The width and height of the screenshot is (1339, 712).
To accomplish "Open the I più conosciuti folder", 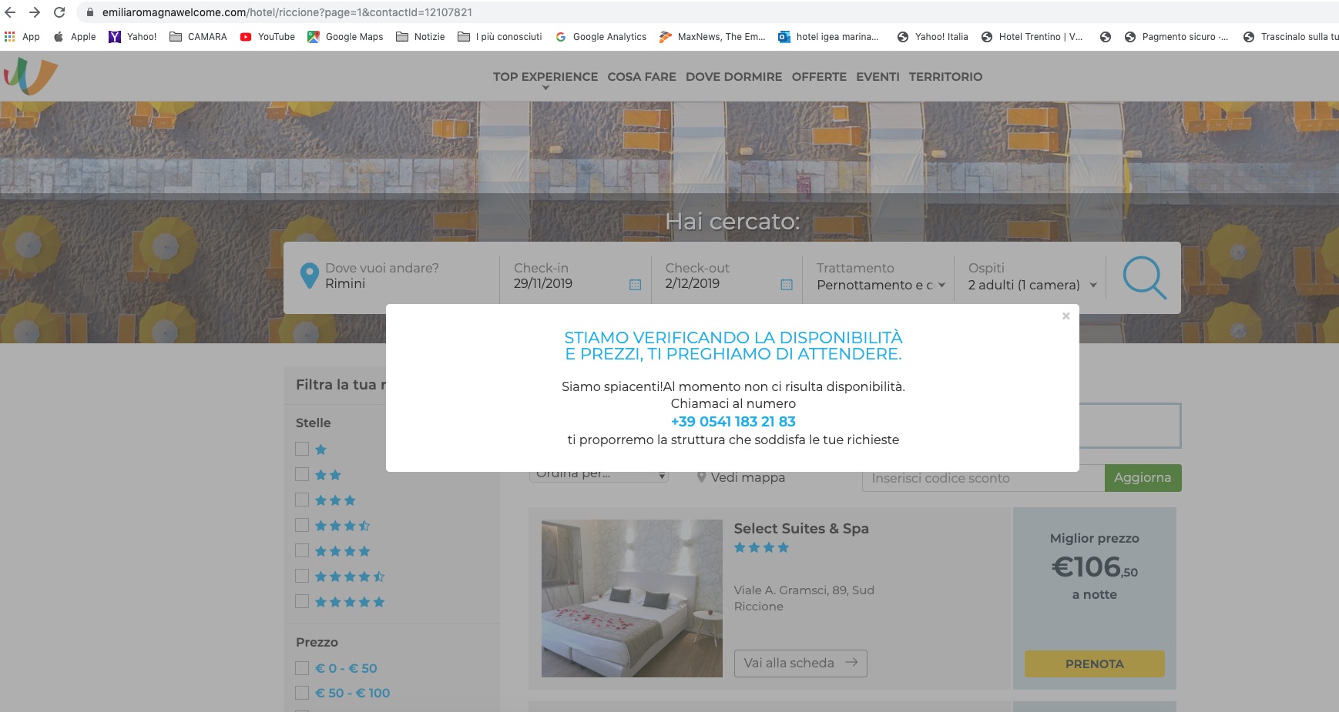I will click(500, 36).
